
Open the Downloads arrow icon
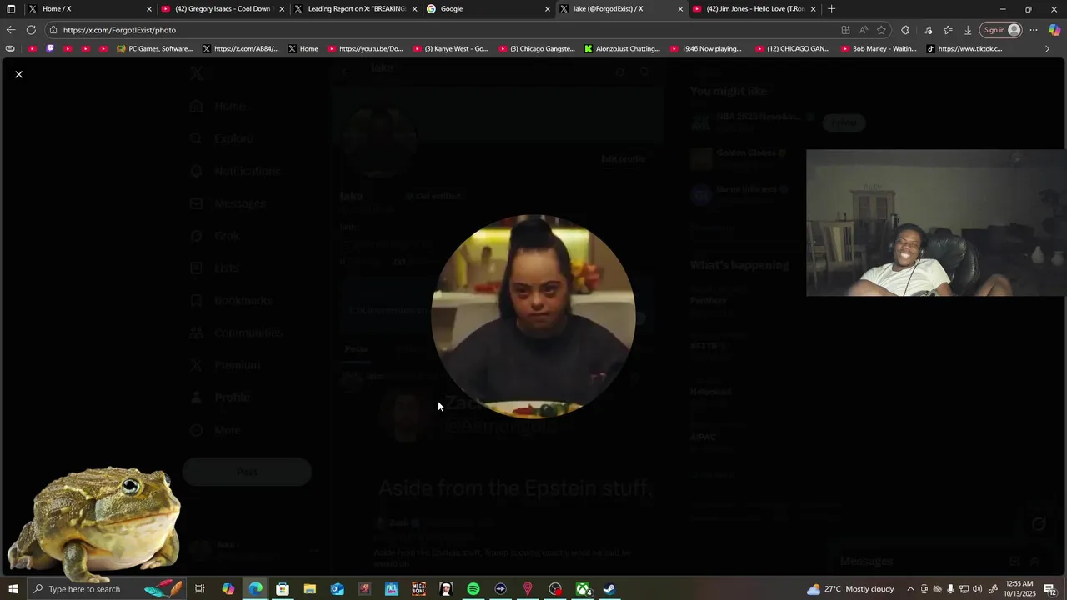pyautogui.click(x=968, y=30)
